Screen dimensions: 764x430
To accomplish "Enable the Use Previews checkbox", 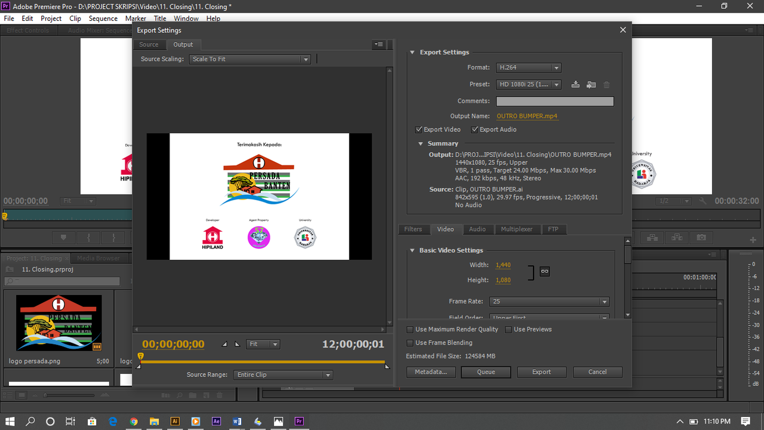I will (x=509, y=330).
